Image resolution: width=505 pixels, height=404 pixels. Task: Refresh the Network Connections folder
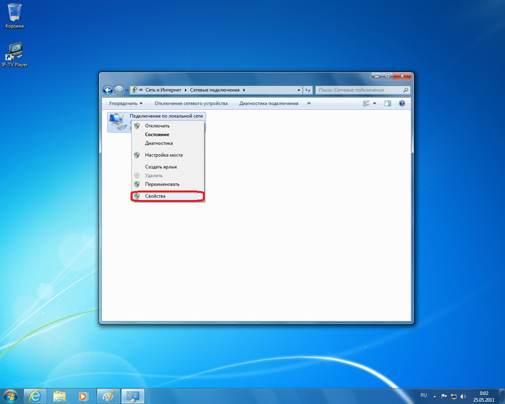click(x=308, y=90)
